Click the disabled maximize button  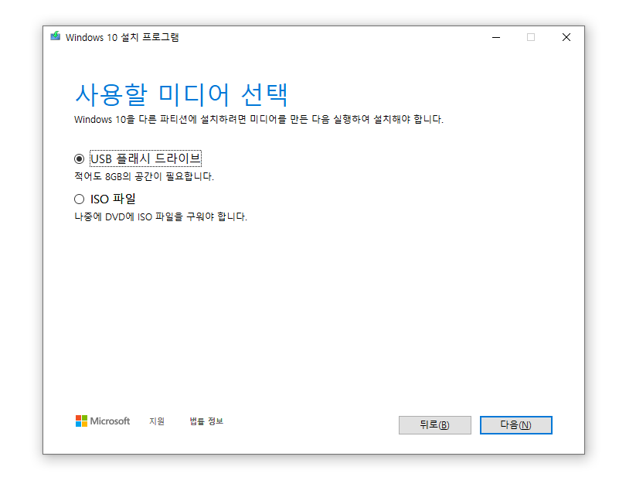pyautogui.click(x=531, y=37)
